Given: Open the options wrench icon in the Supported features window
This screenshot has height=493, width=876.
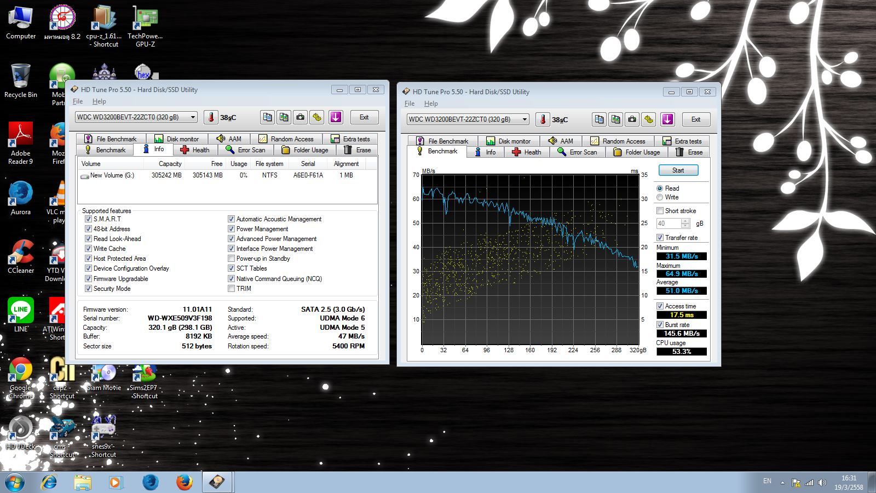Looking at the screenshot, I should tap(317, 117).
